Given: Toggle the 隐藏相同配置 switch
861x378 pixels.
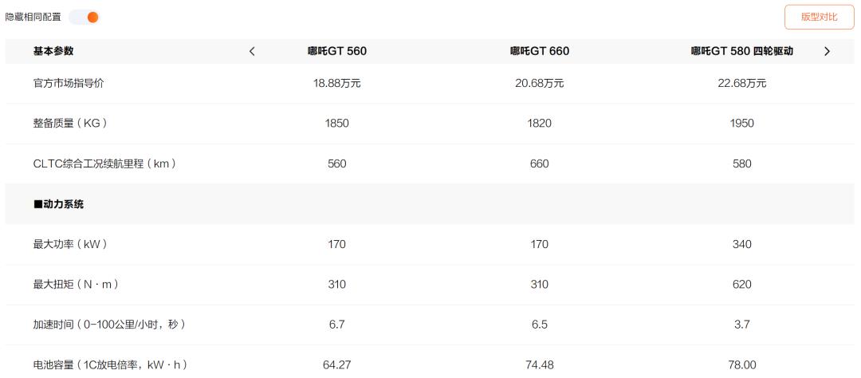Looking at the screenshot, I should tap(84, 17).
